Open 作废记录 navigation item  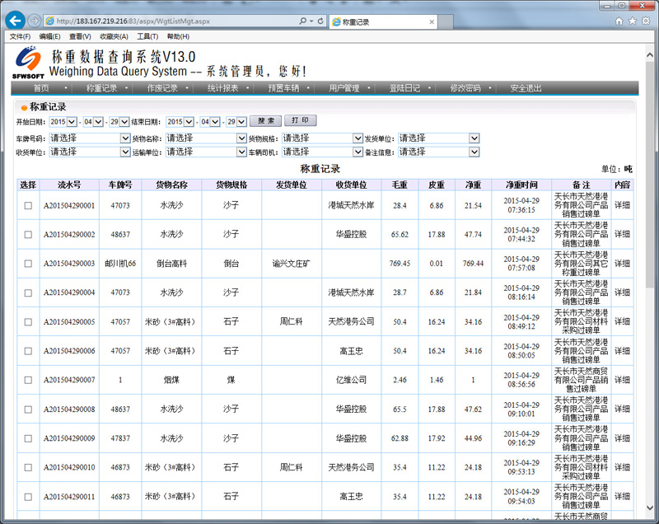click(162, 88)
